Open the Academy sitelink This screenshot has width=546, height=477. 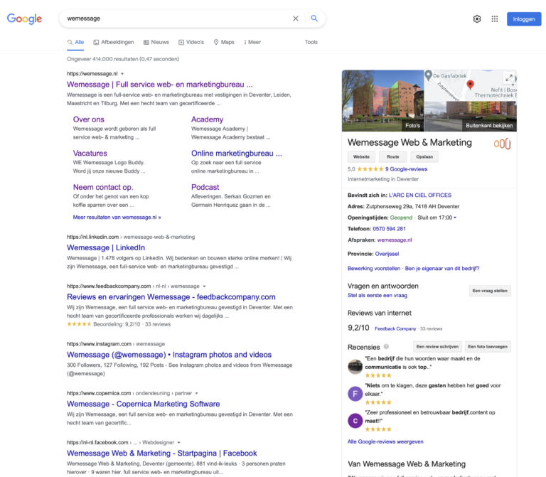(207, 119)
